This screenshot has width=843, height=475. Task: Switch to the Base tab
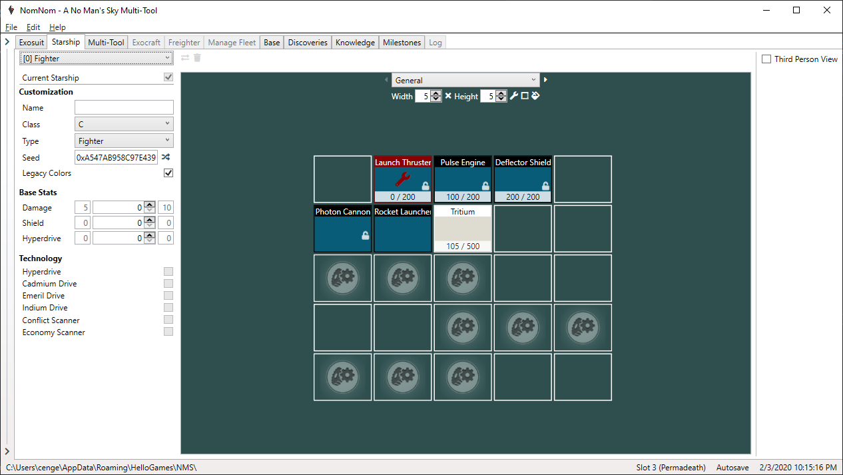pos(272,43)
